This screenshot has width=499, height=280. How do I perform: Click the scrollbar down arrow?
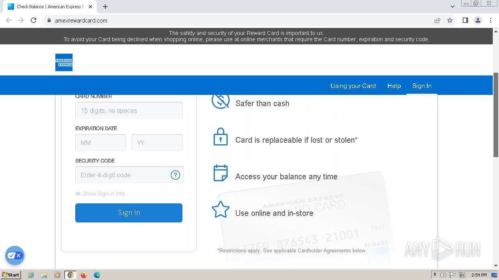click(496, 266)
